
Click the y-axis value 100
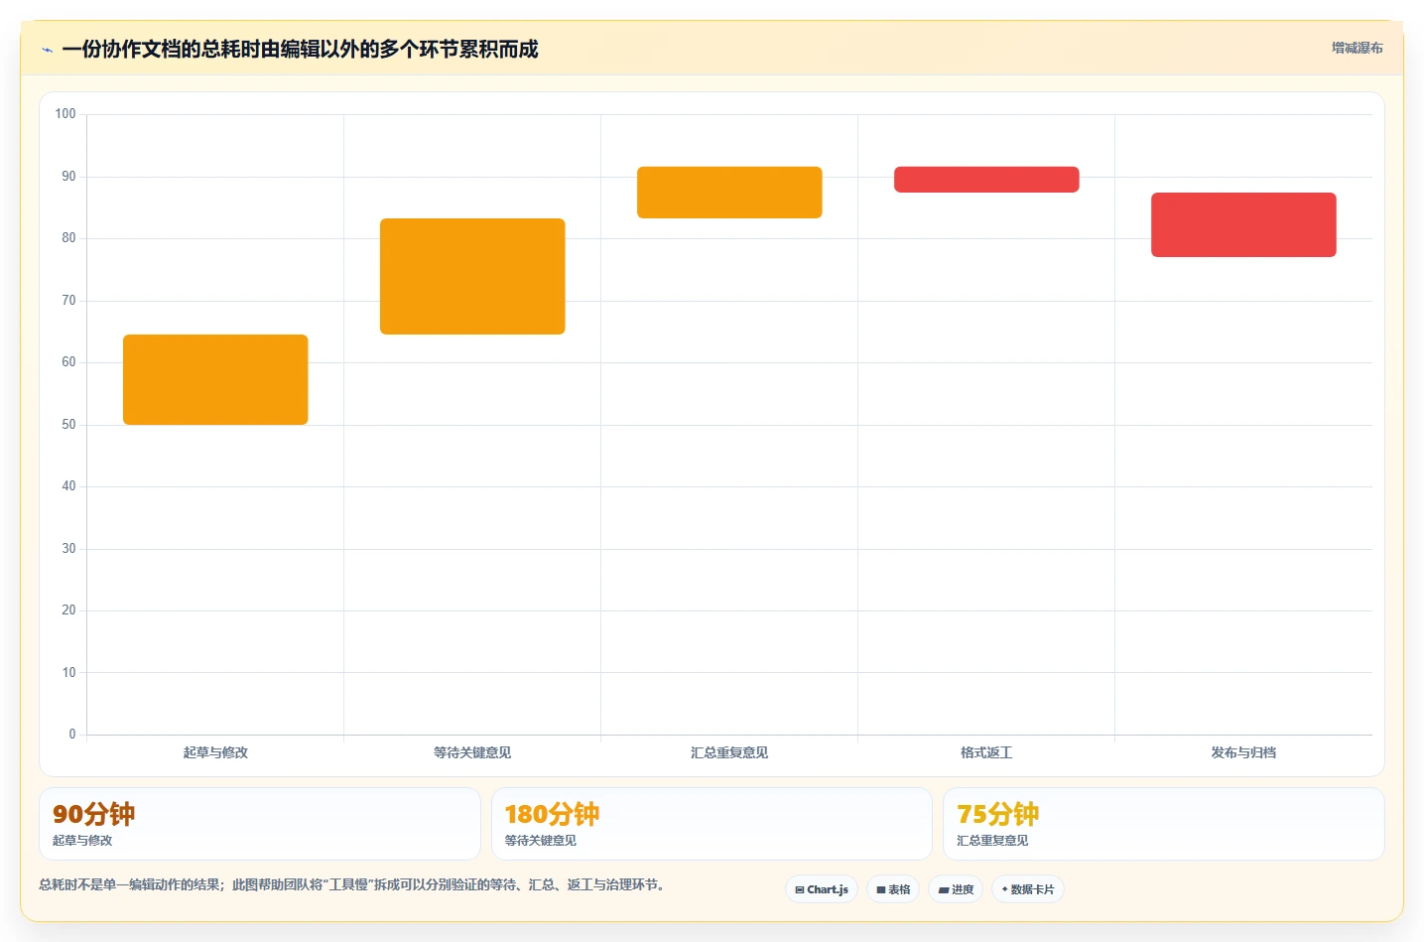(65, 114)
